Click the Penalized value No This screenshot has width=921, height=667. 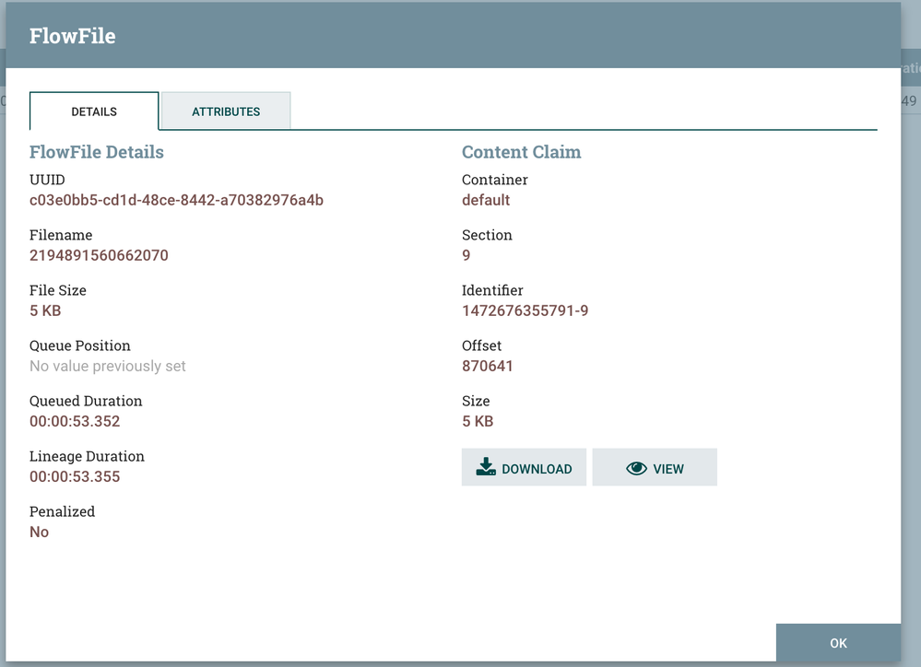(39, 532)
